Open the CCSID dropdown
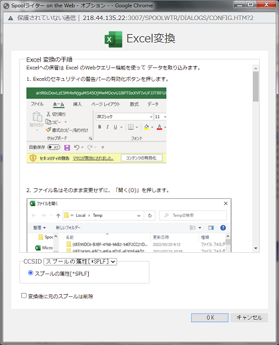 80,262
